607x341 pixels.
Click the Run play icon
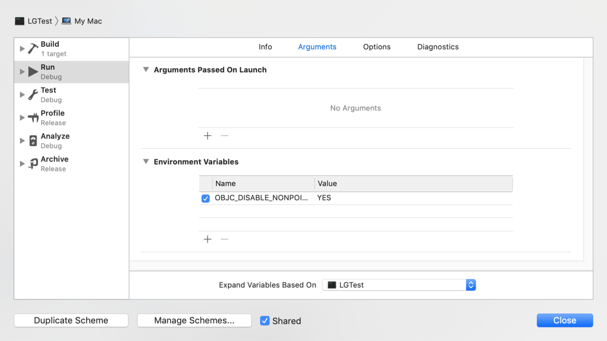click(33, 72)
